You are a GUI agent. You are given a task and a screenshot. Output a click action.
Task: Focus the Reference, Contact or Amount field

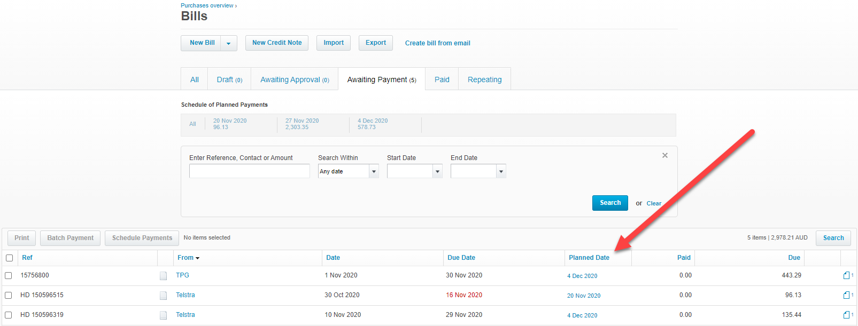click(249, 171)
